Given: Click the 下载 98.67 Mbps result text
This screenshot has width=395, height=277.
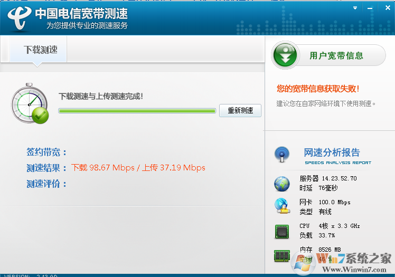Looking at the screenshot, I should click(x=103, y=168).
